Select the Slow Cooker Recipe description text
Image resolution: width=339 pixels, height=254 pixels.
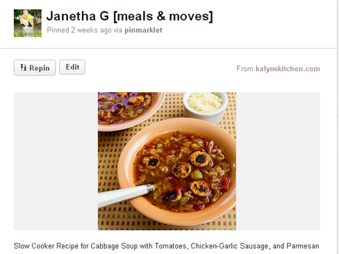pos(166,246)
